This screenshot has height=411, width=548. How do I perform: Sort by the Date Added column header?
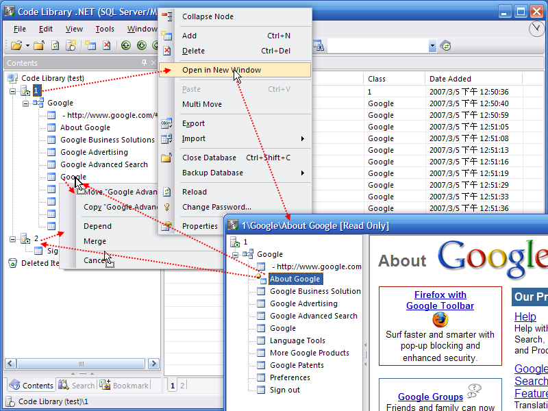473,79
